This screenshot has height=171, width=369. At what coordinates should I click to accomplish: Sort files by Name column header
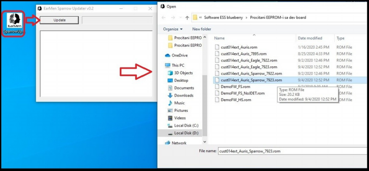coord(219,38)
